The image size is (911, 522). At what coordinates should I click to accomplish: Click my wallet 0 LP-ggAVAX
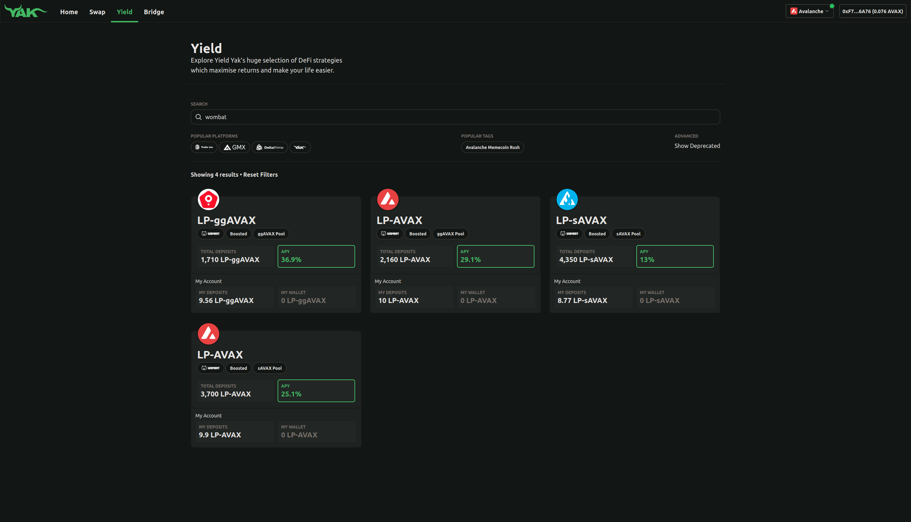coord(317,297)
